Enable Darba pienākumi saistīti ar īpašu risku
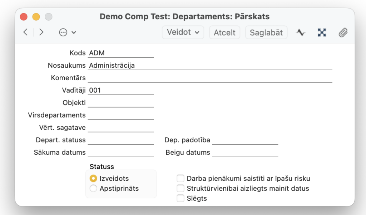Viewport: 366px width, 215px height. [x=180, y=179]
